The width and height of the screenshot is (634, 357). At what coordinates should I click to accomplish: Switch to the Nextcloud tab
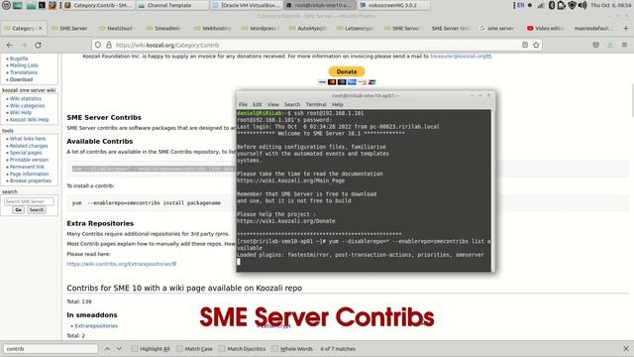(x=118, y=29)
